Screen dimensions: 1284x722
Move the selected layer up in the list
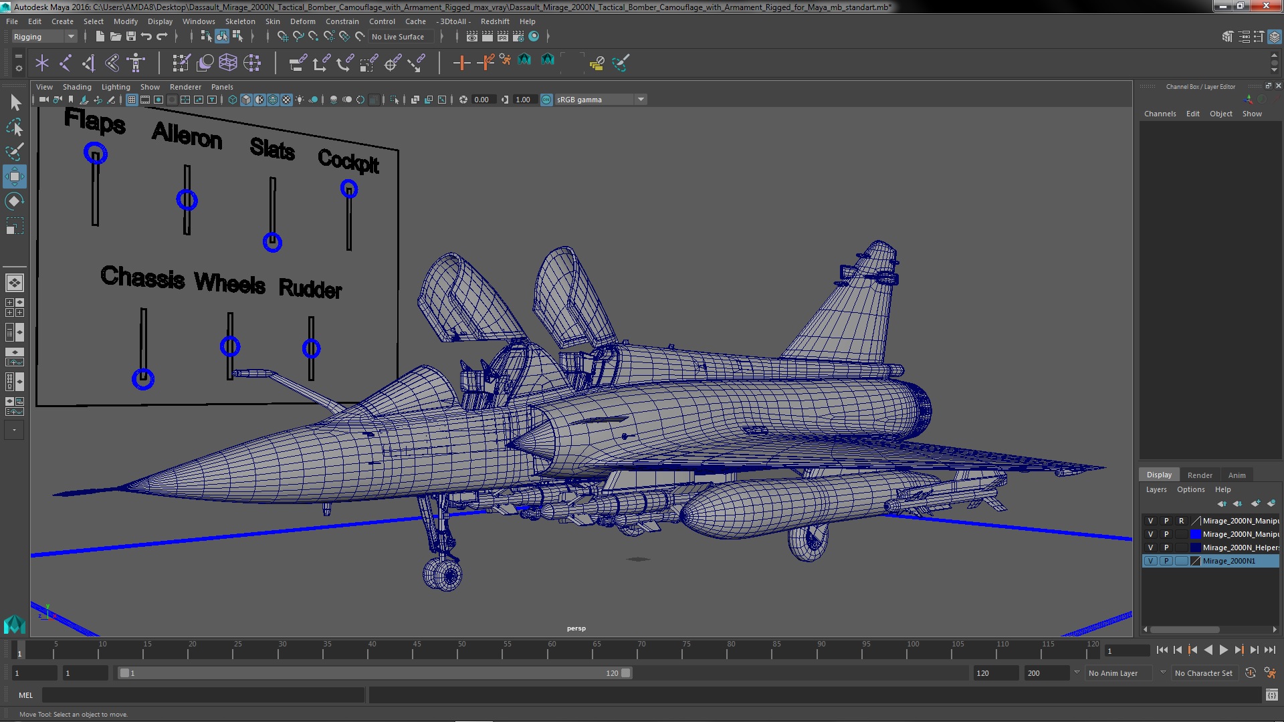point(1222,503)
